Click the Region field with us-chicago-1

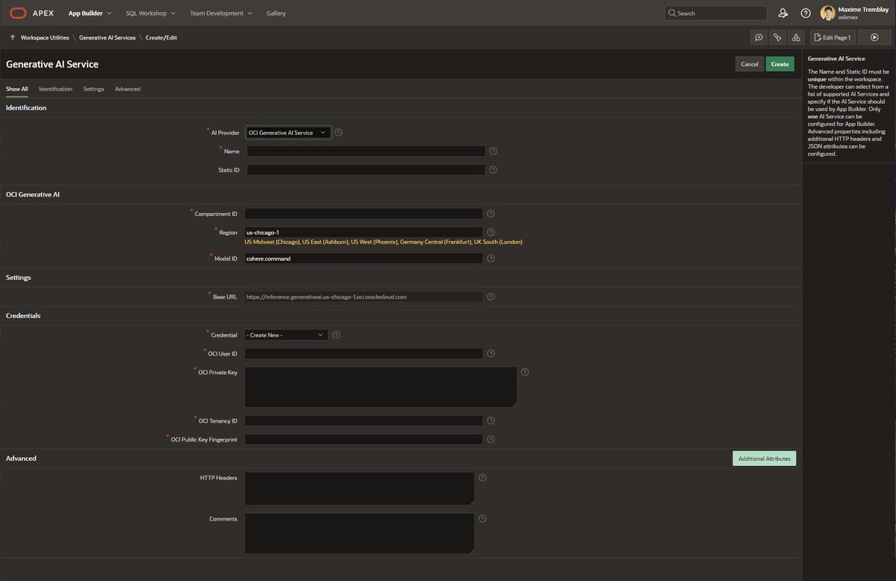click(x=364, y=232)
